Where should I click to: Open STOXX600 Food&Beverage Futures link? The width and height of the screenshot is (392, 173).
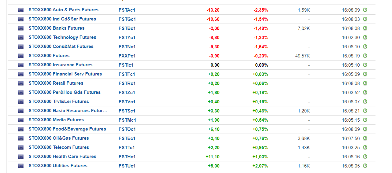67,129
